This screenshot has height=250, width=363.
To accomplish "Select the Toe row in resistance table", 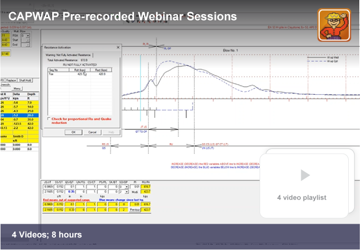I will (80, 74).
